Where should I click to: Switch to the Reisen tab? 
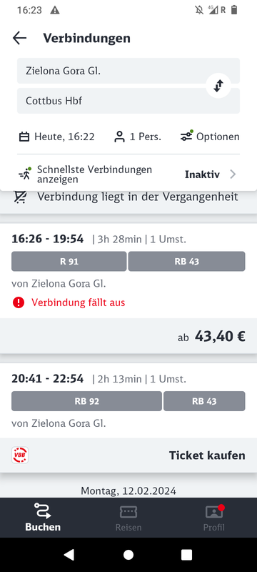pos(128,518)
